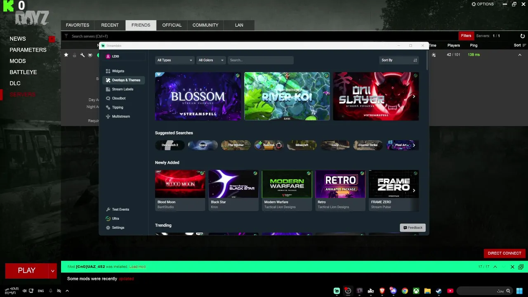Open the Spirit Blossom overlay banner

pos(198,97)
